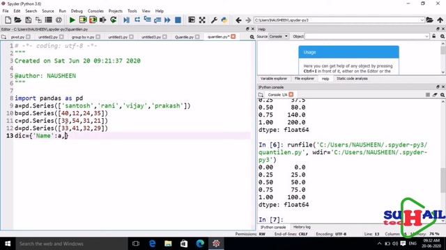
Task: Browse for a working directory folder icon
Action: pyautogui.click(x=429, y=20)
